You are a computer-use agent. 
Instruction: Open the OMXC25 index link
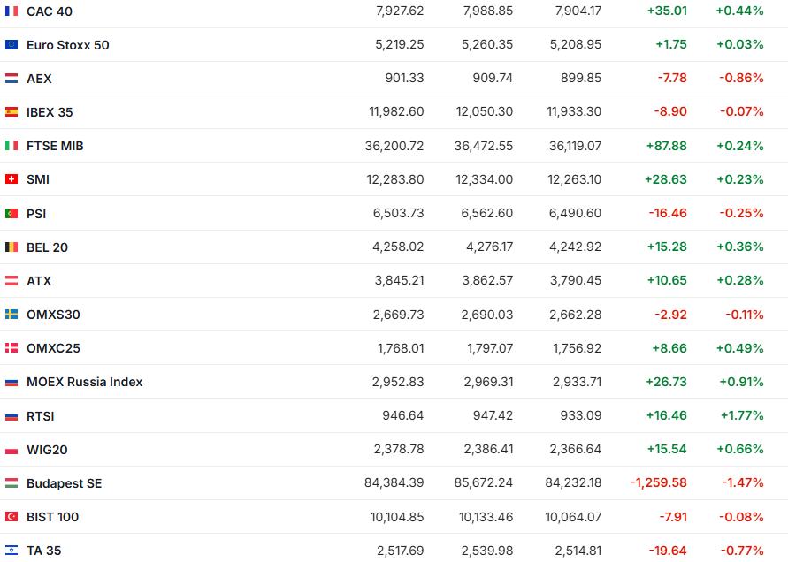tap(53, 348)
